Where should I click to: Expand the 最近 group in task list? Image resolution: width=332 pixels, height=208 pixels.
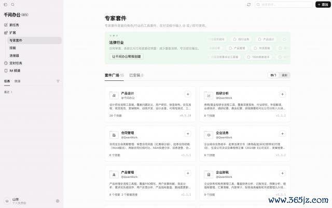tap(8, 92)
